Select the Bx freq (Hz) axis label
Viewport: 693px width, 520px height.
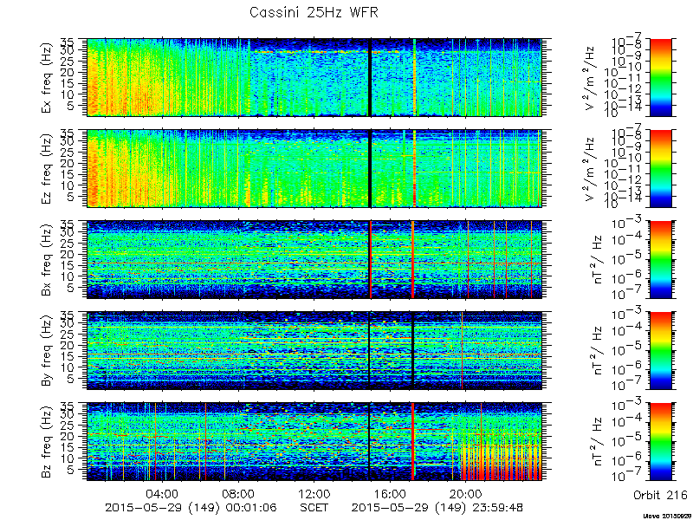48,259
